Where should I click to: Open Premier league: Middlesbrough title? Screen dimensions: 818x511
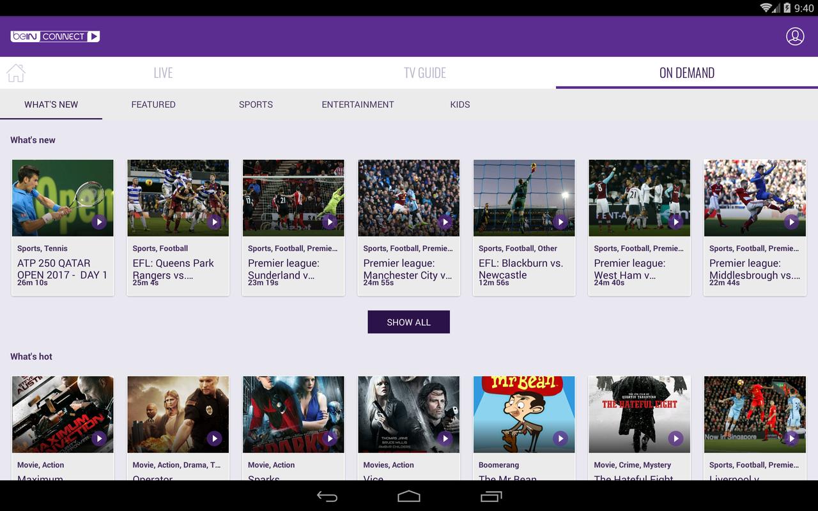[755, 269]
